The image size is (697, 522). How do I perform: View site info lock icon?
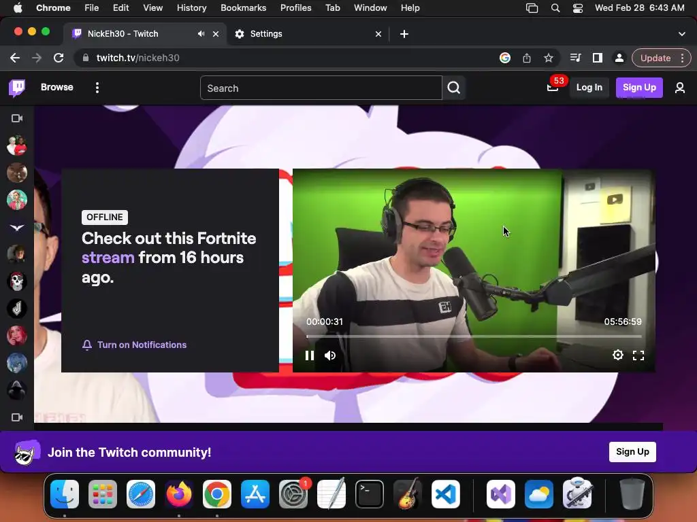(x=86, y=58)
